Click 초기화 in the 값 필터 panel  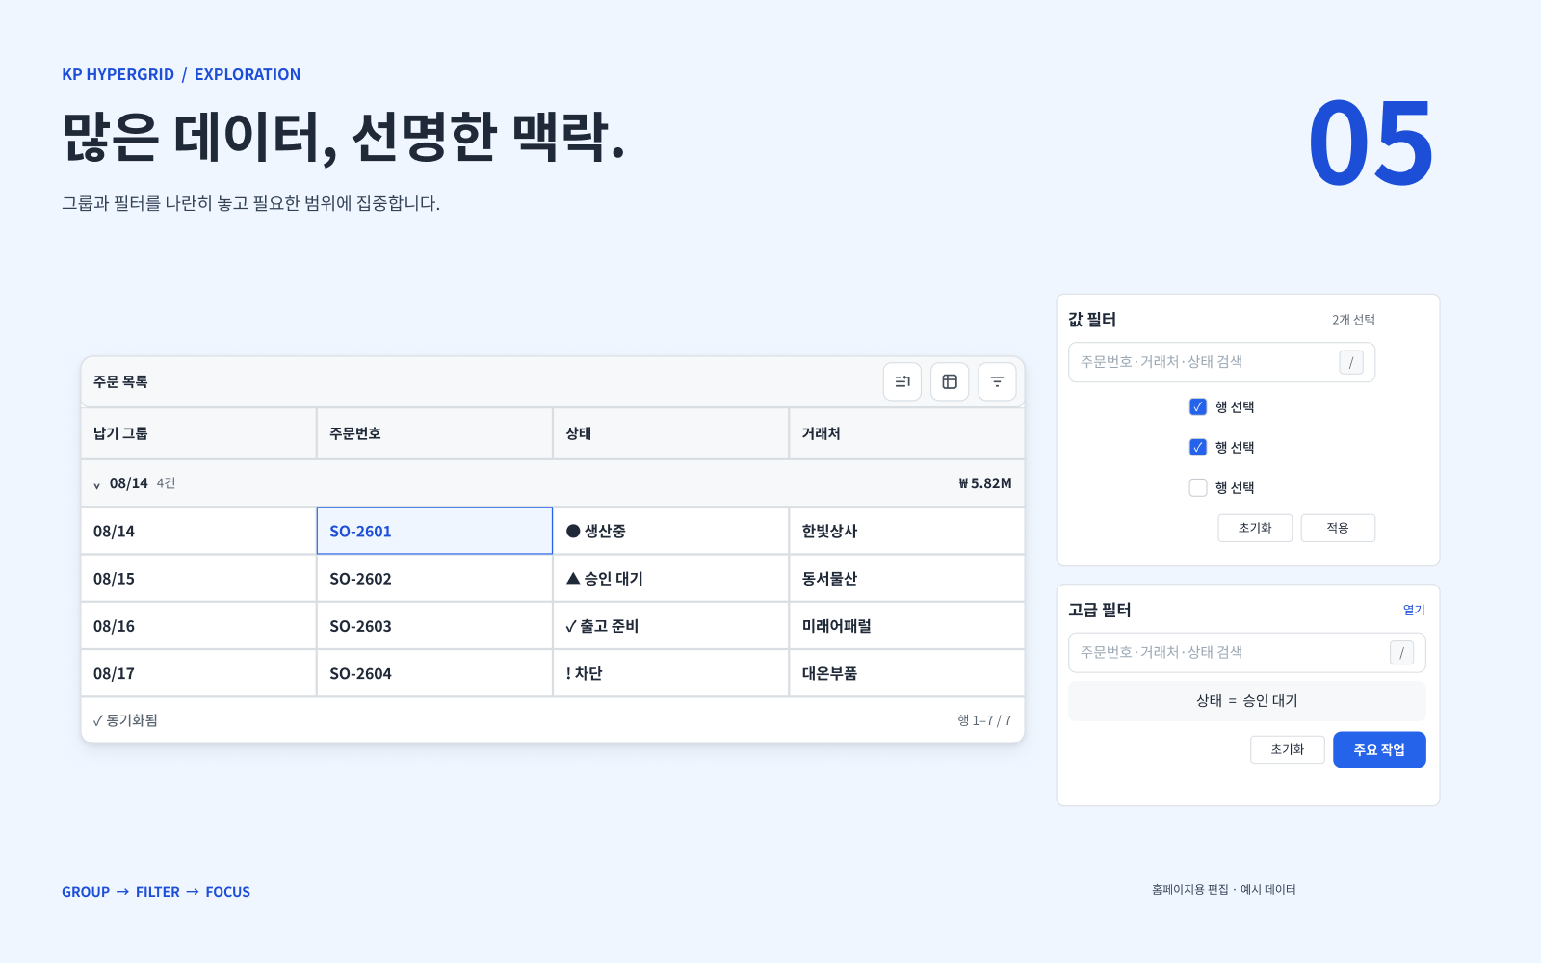(1255, 528)
